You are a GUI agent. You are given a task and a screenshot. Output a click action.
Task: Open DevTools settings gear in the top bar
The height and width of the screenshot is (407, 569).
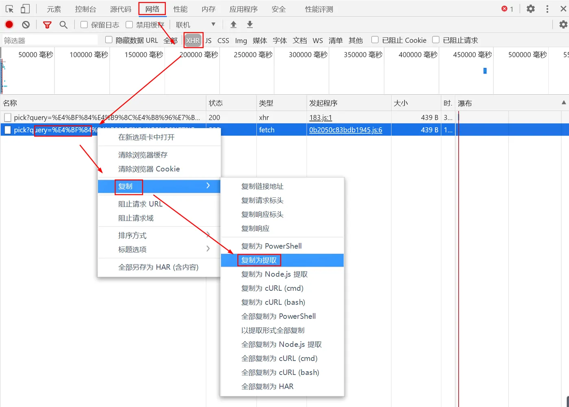(x=531, y=9)
